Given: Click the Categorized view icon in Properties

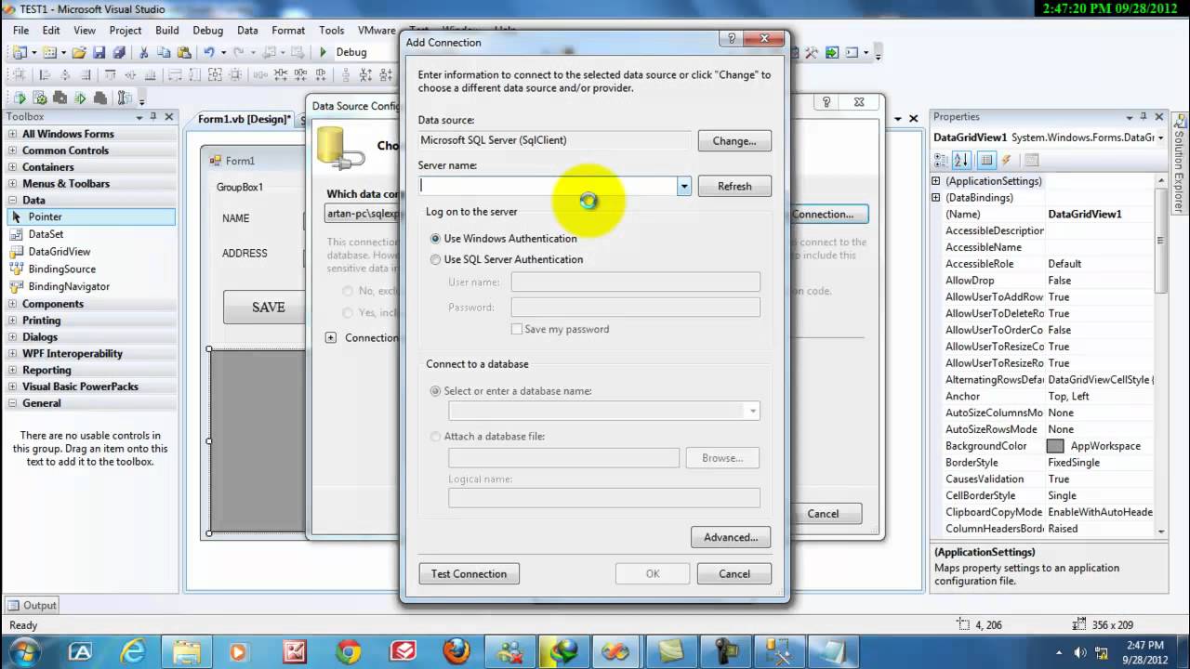Looking at the screenshot, I should [943, 160].
